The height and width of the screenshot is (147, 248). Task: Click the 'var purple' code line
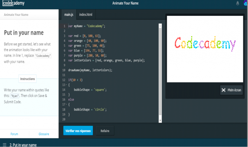pos(87,56)
